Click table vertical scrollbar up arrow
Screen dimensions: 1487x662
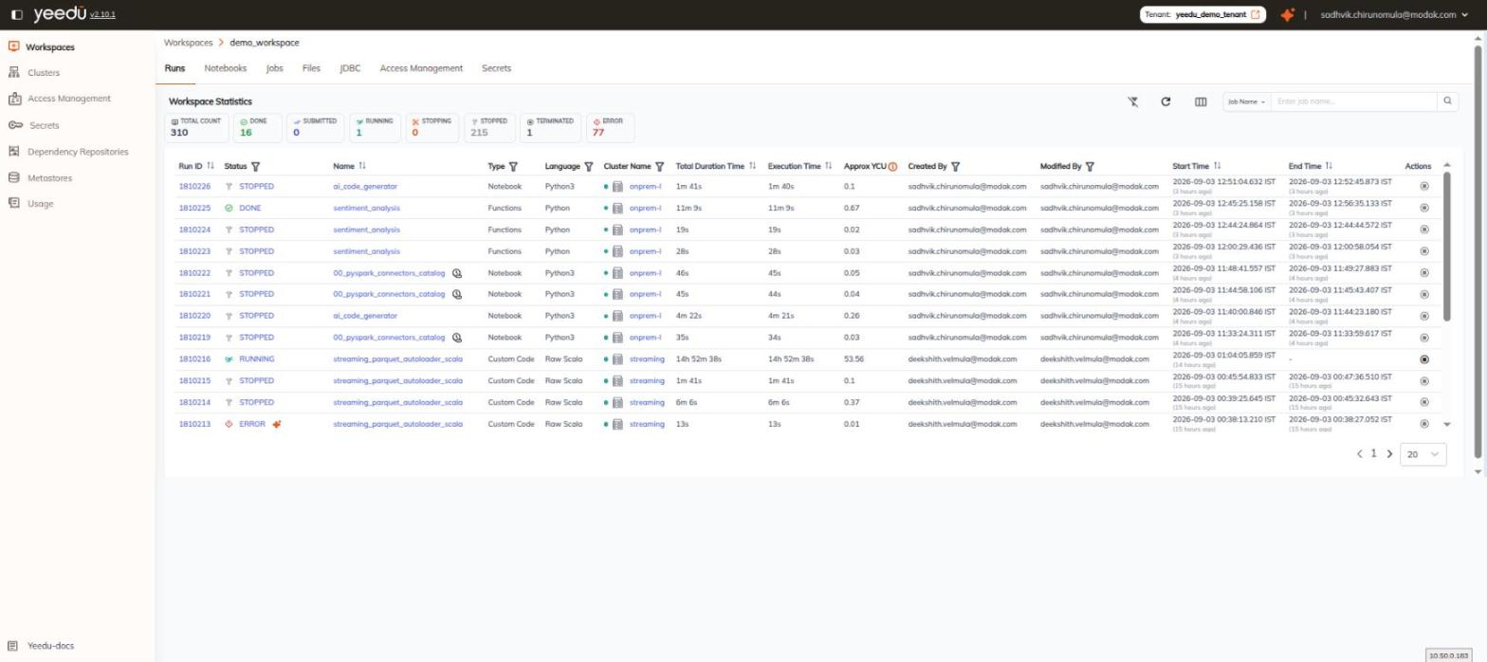pos(1447,166)
